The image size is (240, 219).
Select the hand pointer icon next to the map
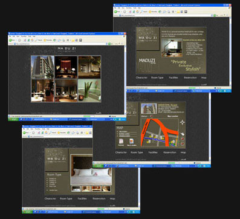tap(183, 134)
